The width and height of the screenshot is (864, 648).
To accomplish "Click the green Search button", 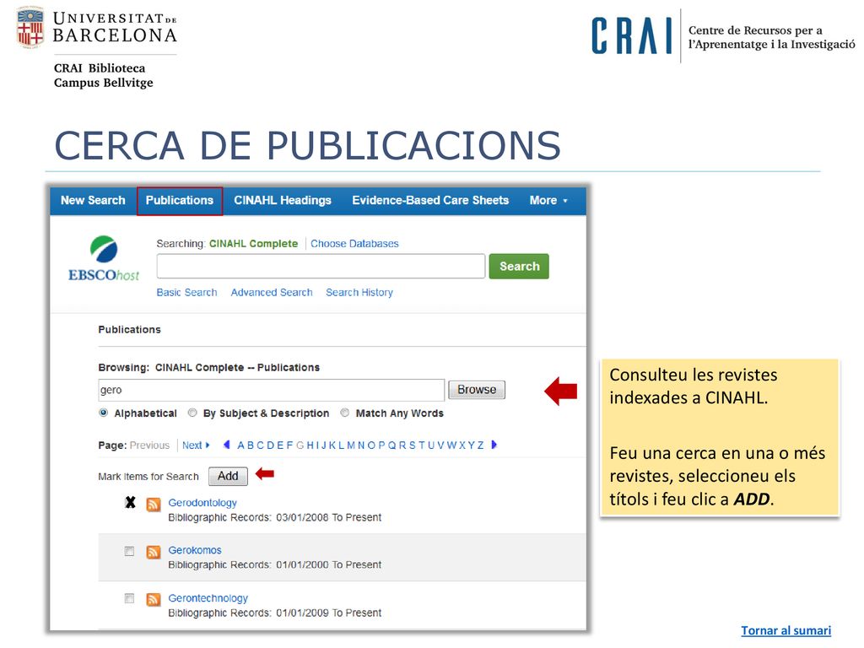I will (519, 266).
